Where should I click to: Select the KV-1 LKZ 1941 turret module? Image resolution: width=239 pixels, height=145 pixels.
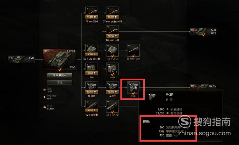click(x=92, y=50)
